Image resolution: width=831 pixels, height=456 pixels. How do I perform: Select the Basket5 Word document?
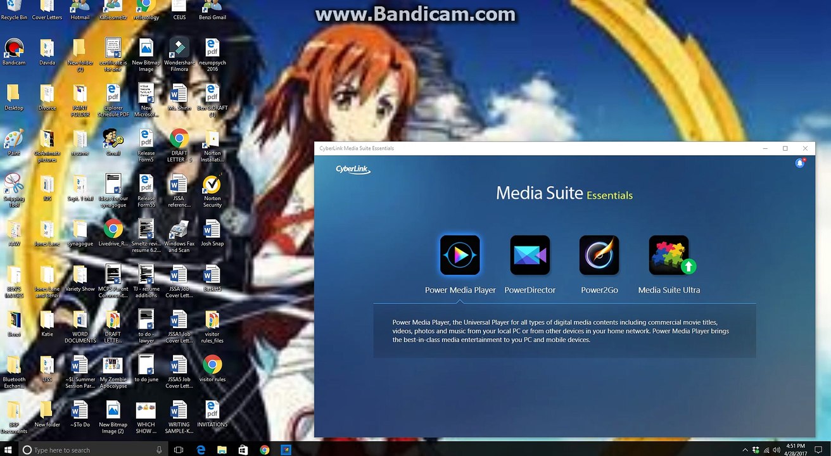point(212,278)
